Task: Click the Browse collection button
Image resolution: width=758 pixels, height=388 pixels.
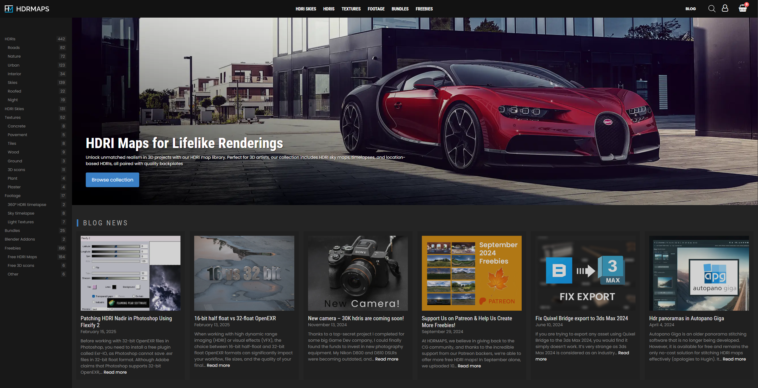Action: pos(112,180)
